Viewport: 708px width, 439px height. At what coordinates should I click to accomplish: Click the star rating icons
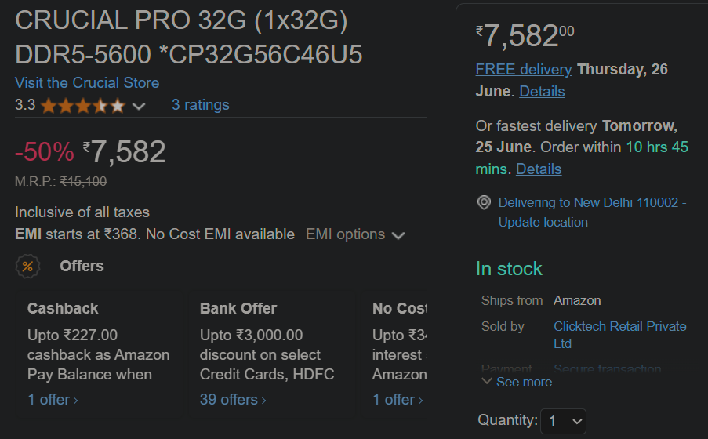click(82, 106)
